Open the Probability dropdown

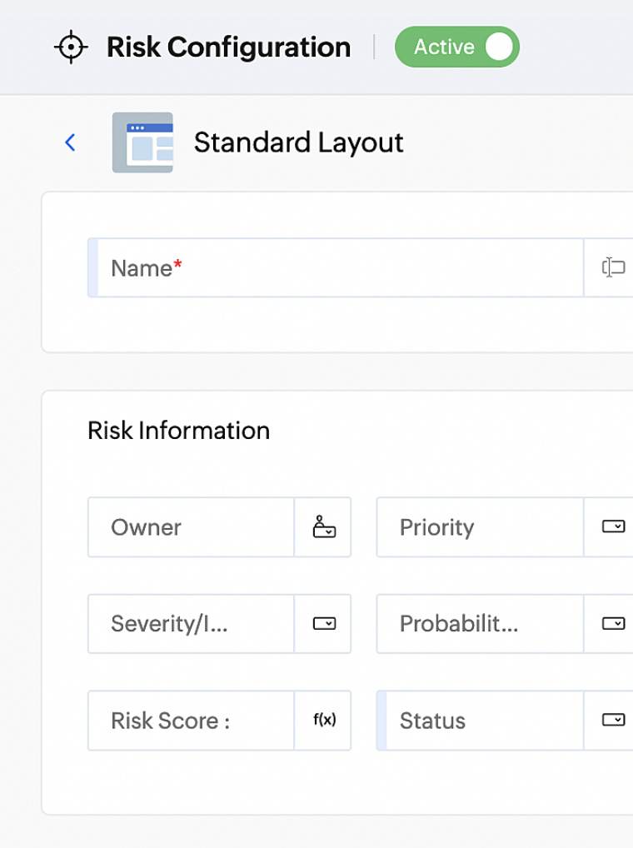pyautogui.click(x=614, y=623)
